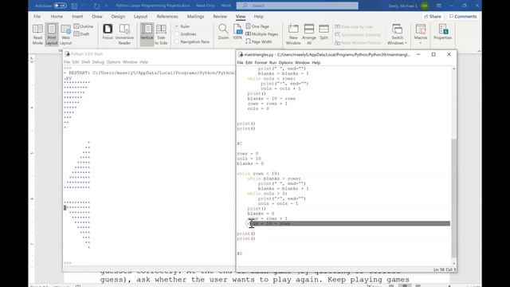510x287 pixels.
Task: Open Options menu in maintriangles.py editor
Action: point(285,62)
